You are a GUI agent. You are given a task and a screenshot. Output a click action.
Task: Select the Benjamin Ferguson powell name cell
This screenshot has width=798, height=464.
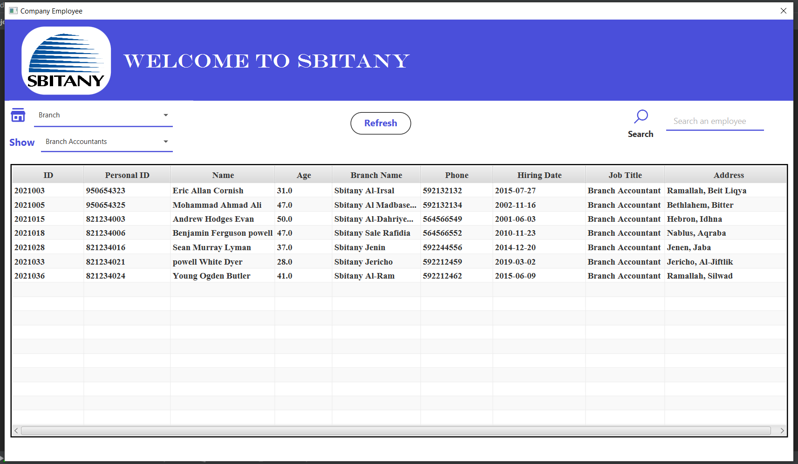223,233
